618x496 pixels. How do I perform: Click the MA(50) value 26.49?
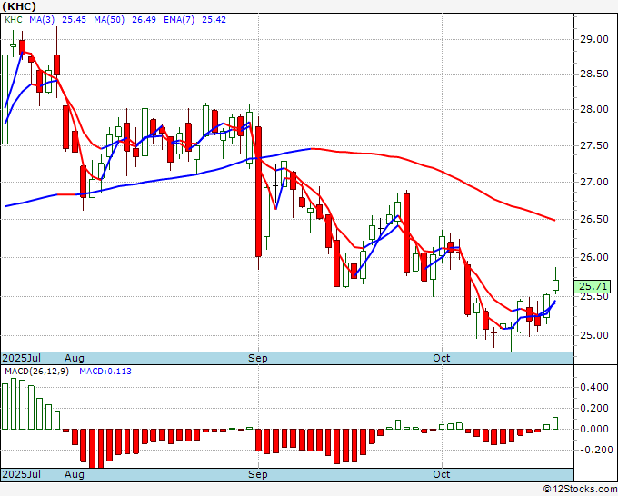click(x=144, y=20)
